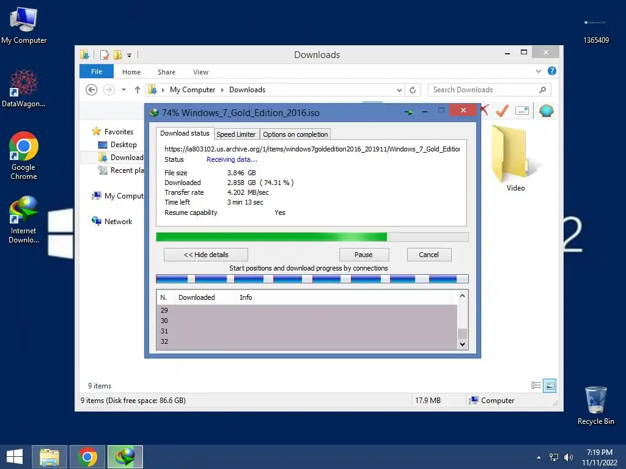Image resolution: width=626 pixels, height=469 pixels.
Task: Click the New folder quick access icon
Action: (118, 54)
